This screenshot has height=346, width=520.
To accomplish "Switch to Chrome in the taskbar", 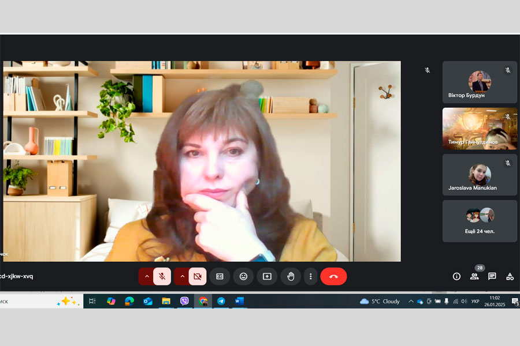I will point(203,301).
